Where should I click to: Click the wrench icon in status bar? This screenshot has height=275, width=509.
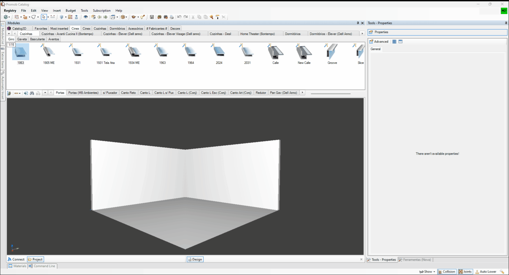[x=502, y=272]
